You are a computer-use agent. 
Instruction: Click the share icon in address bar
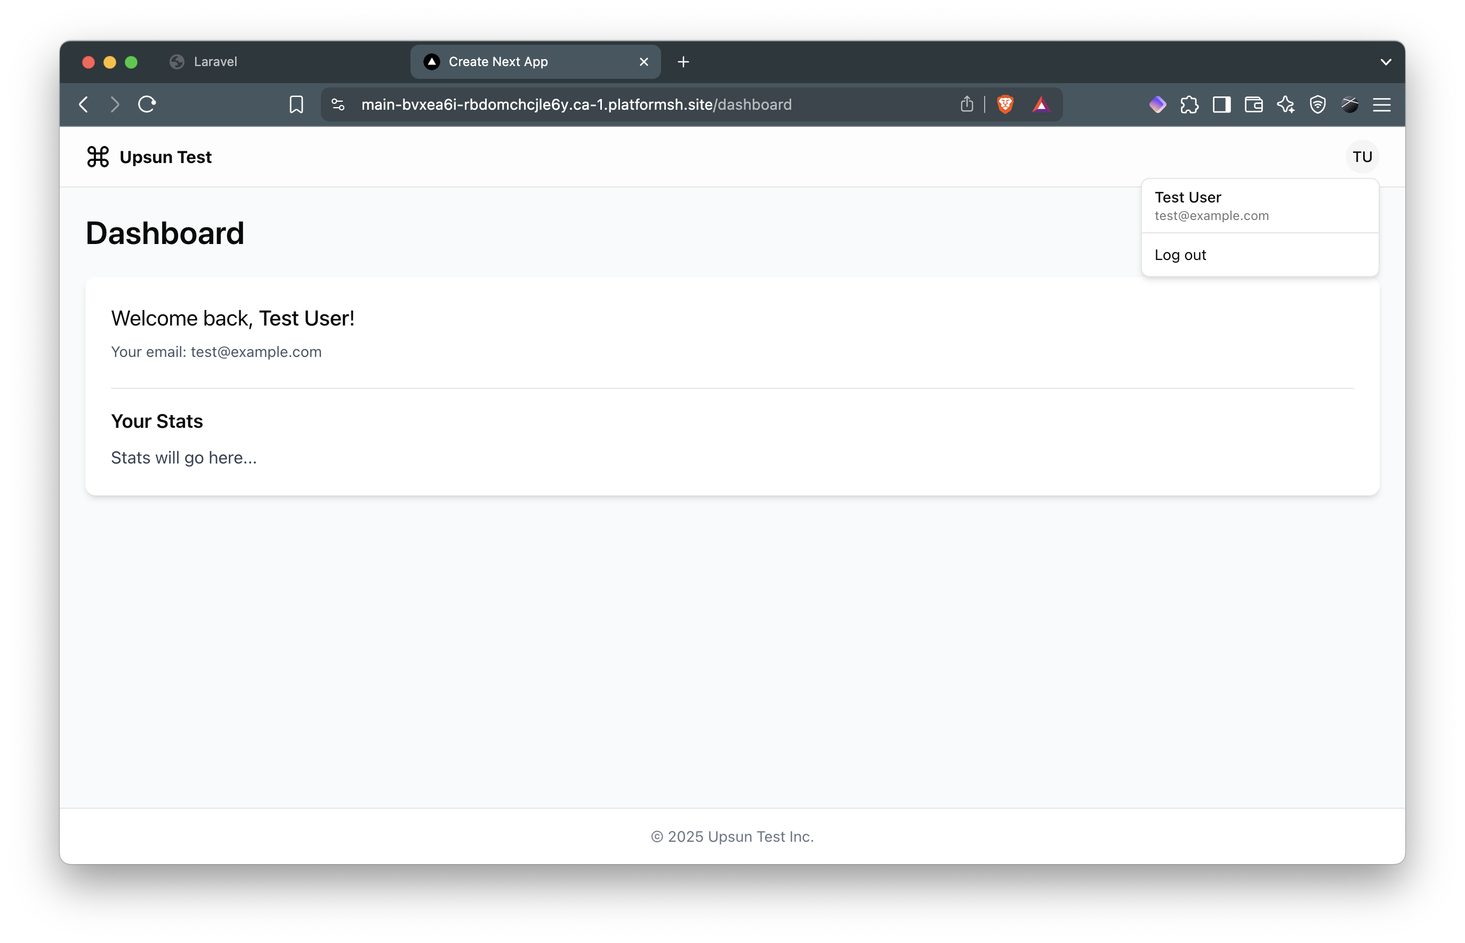pos(967,105)
